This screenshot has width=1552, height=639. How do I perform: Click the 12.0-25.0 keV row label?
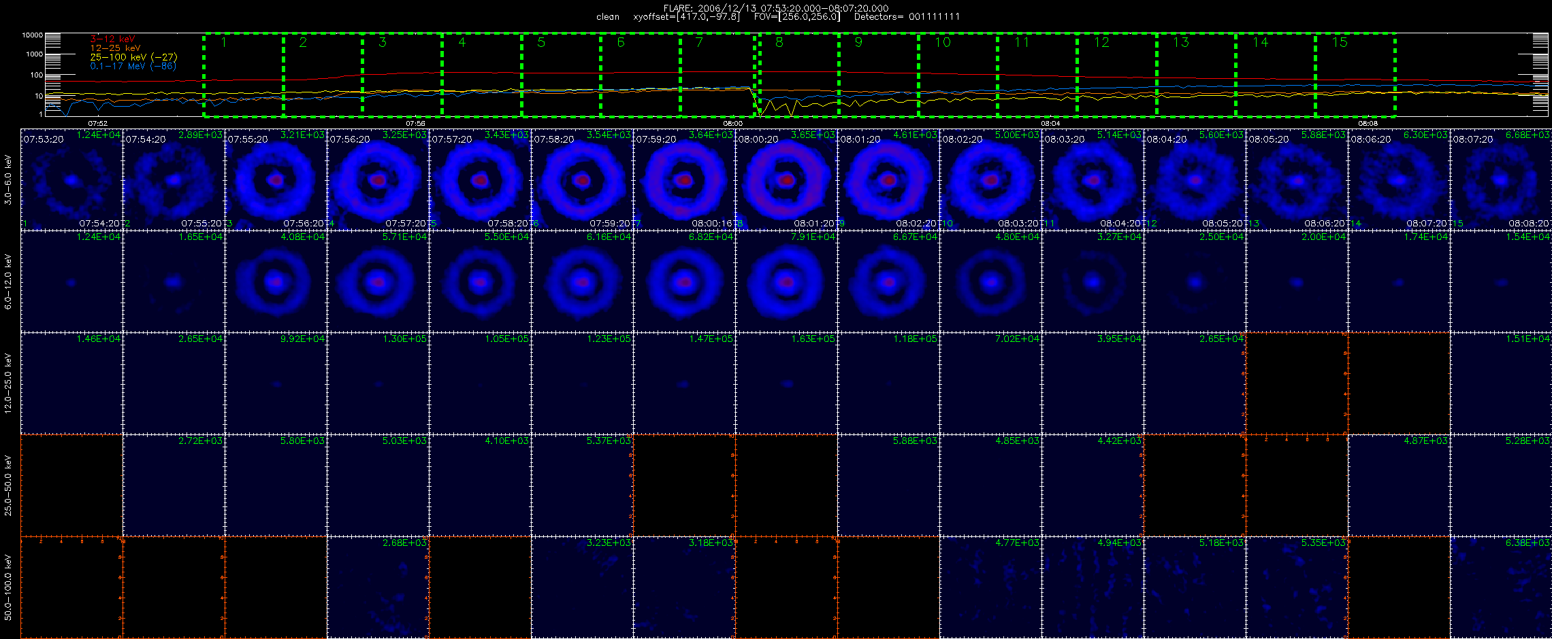[8, 383]
